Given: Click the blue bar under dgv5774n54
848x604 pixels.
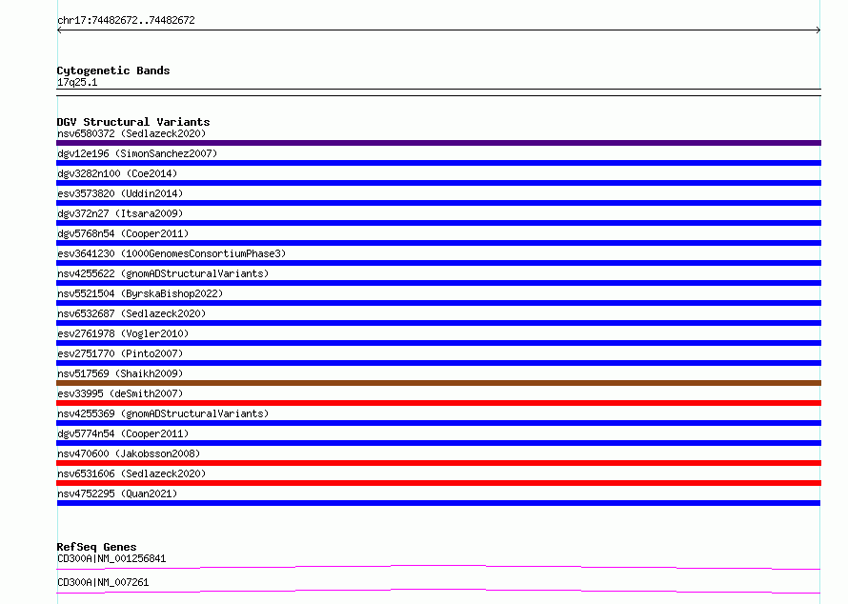Looking at the screenshot, I should (438, 443).
